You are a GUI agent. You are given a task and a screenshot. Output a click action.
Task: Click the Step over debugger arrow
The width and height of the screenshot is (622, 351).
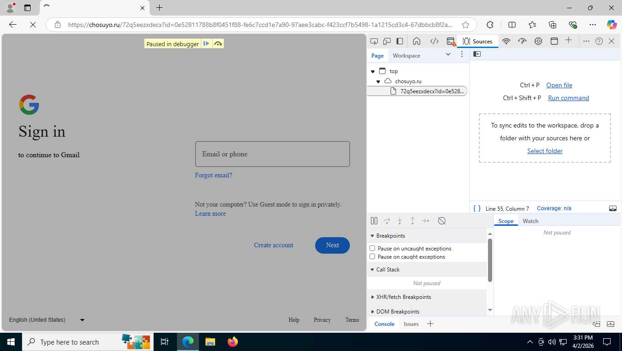[387, 221]
